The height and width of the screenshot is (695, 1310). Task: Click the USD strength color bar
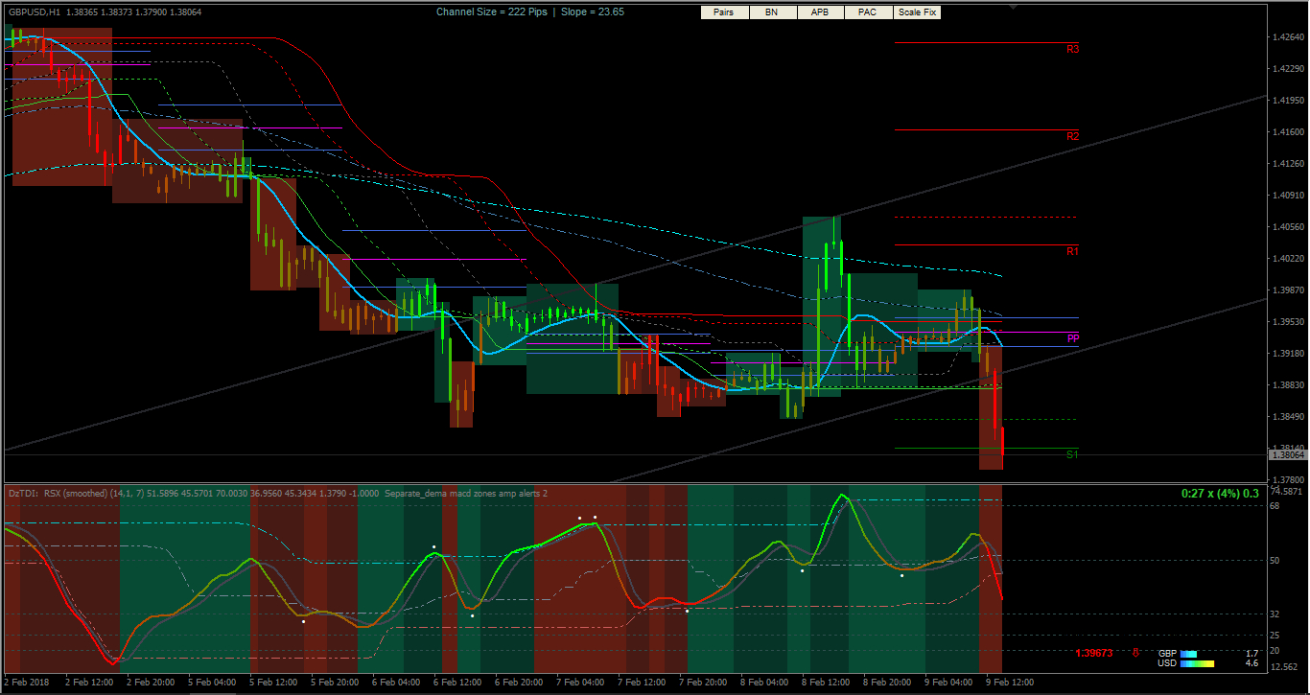pos(1197,662)
